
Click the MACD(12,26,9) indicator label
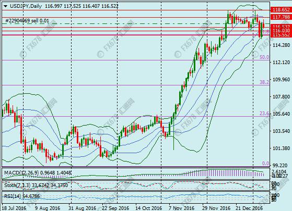click(x=21, y=173)
